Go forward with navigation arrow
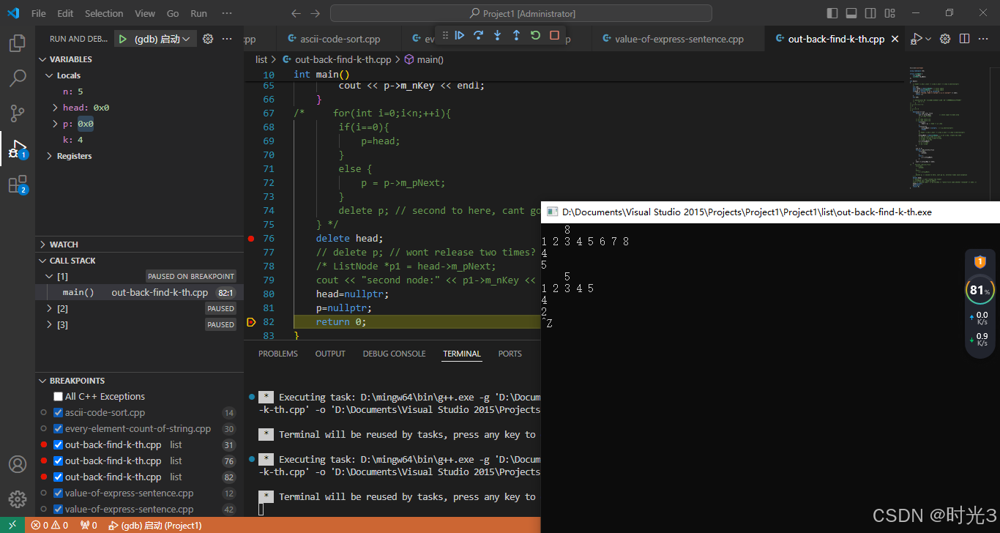Image resolution: width=1000 pixels, height=533 pixels. pos(316,13)
